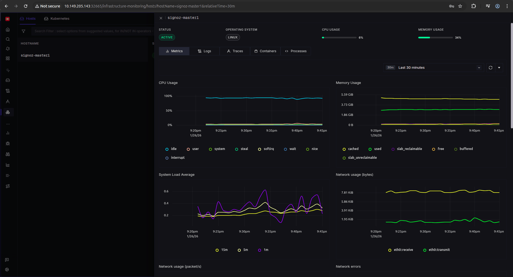This screenshot has height=277, width=513.
Task: Open the Hosts tab
Action: (x=28, y=19)
